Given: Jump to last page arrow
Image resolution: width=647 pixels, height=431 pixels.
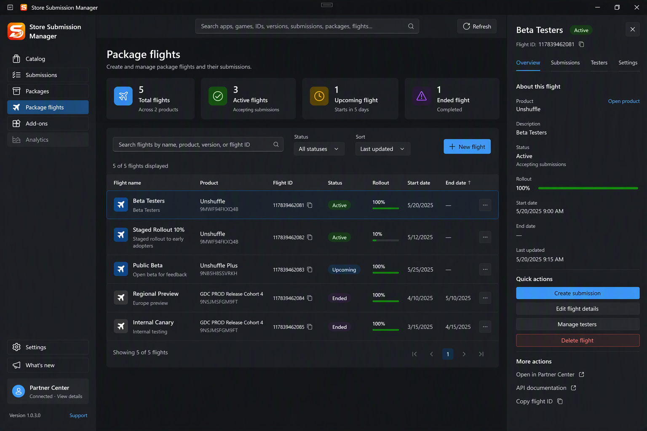Looking at the screenshot, I should coord(481,354).
